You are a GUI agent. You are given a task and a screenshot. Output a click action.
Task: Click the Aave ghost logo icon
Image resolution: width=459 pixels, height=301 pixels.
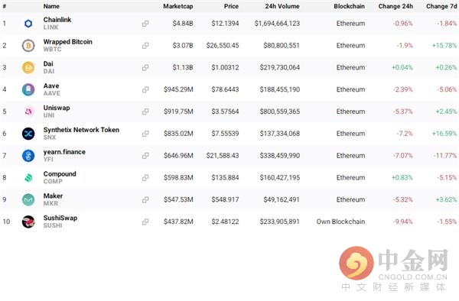28,89
